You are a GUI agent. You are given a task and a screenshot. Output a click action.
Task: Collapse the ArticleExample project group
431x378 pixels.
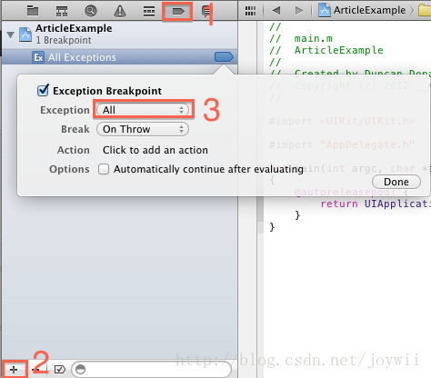11,35
